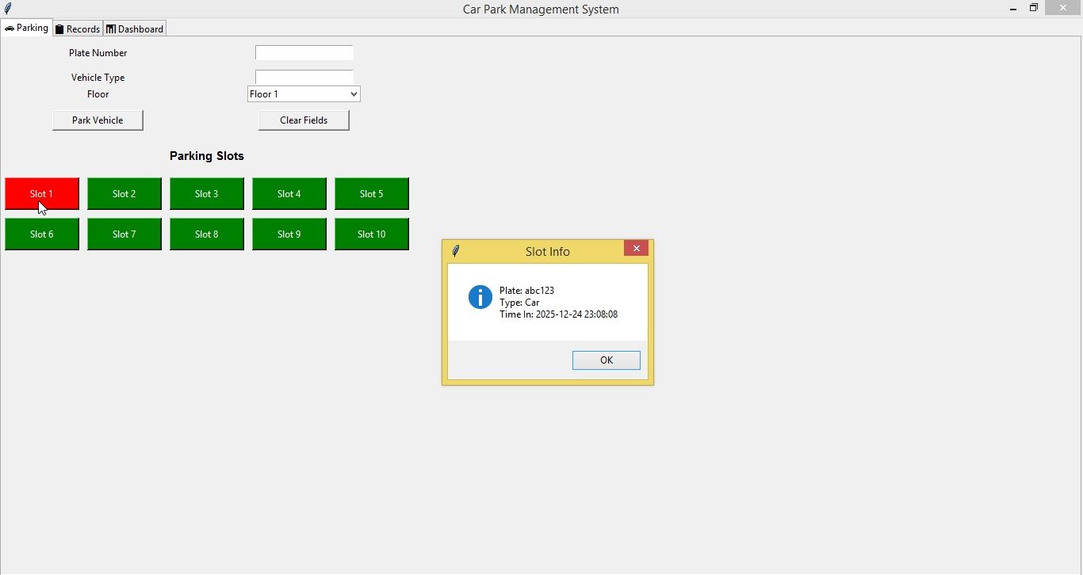Expand the Floor dropdown
1083x575 pixels.
click(x=304, y=94)
